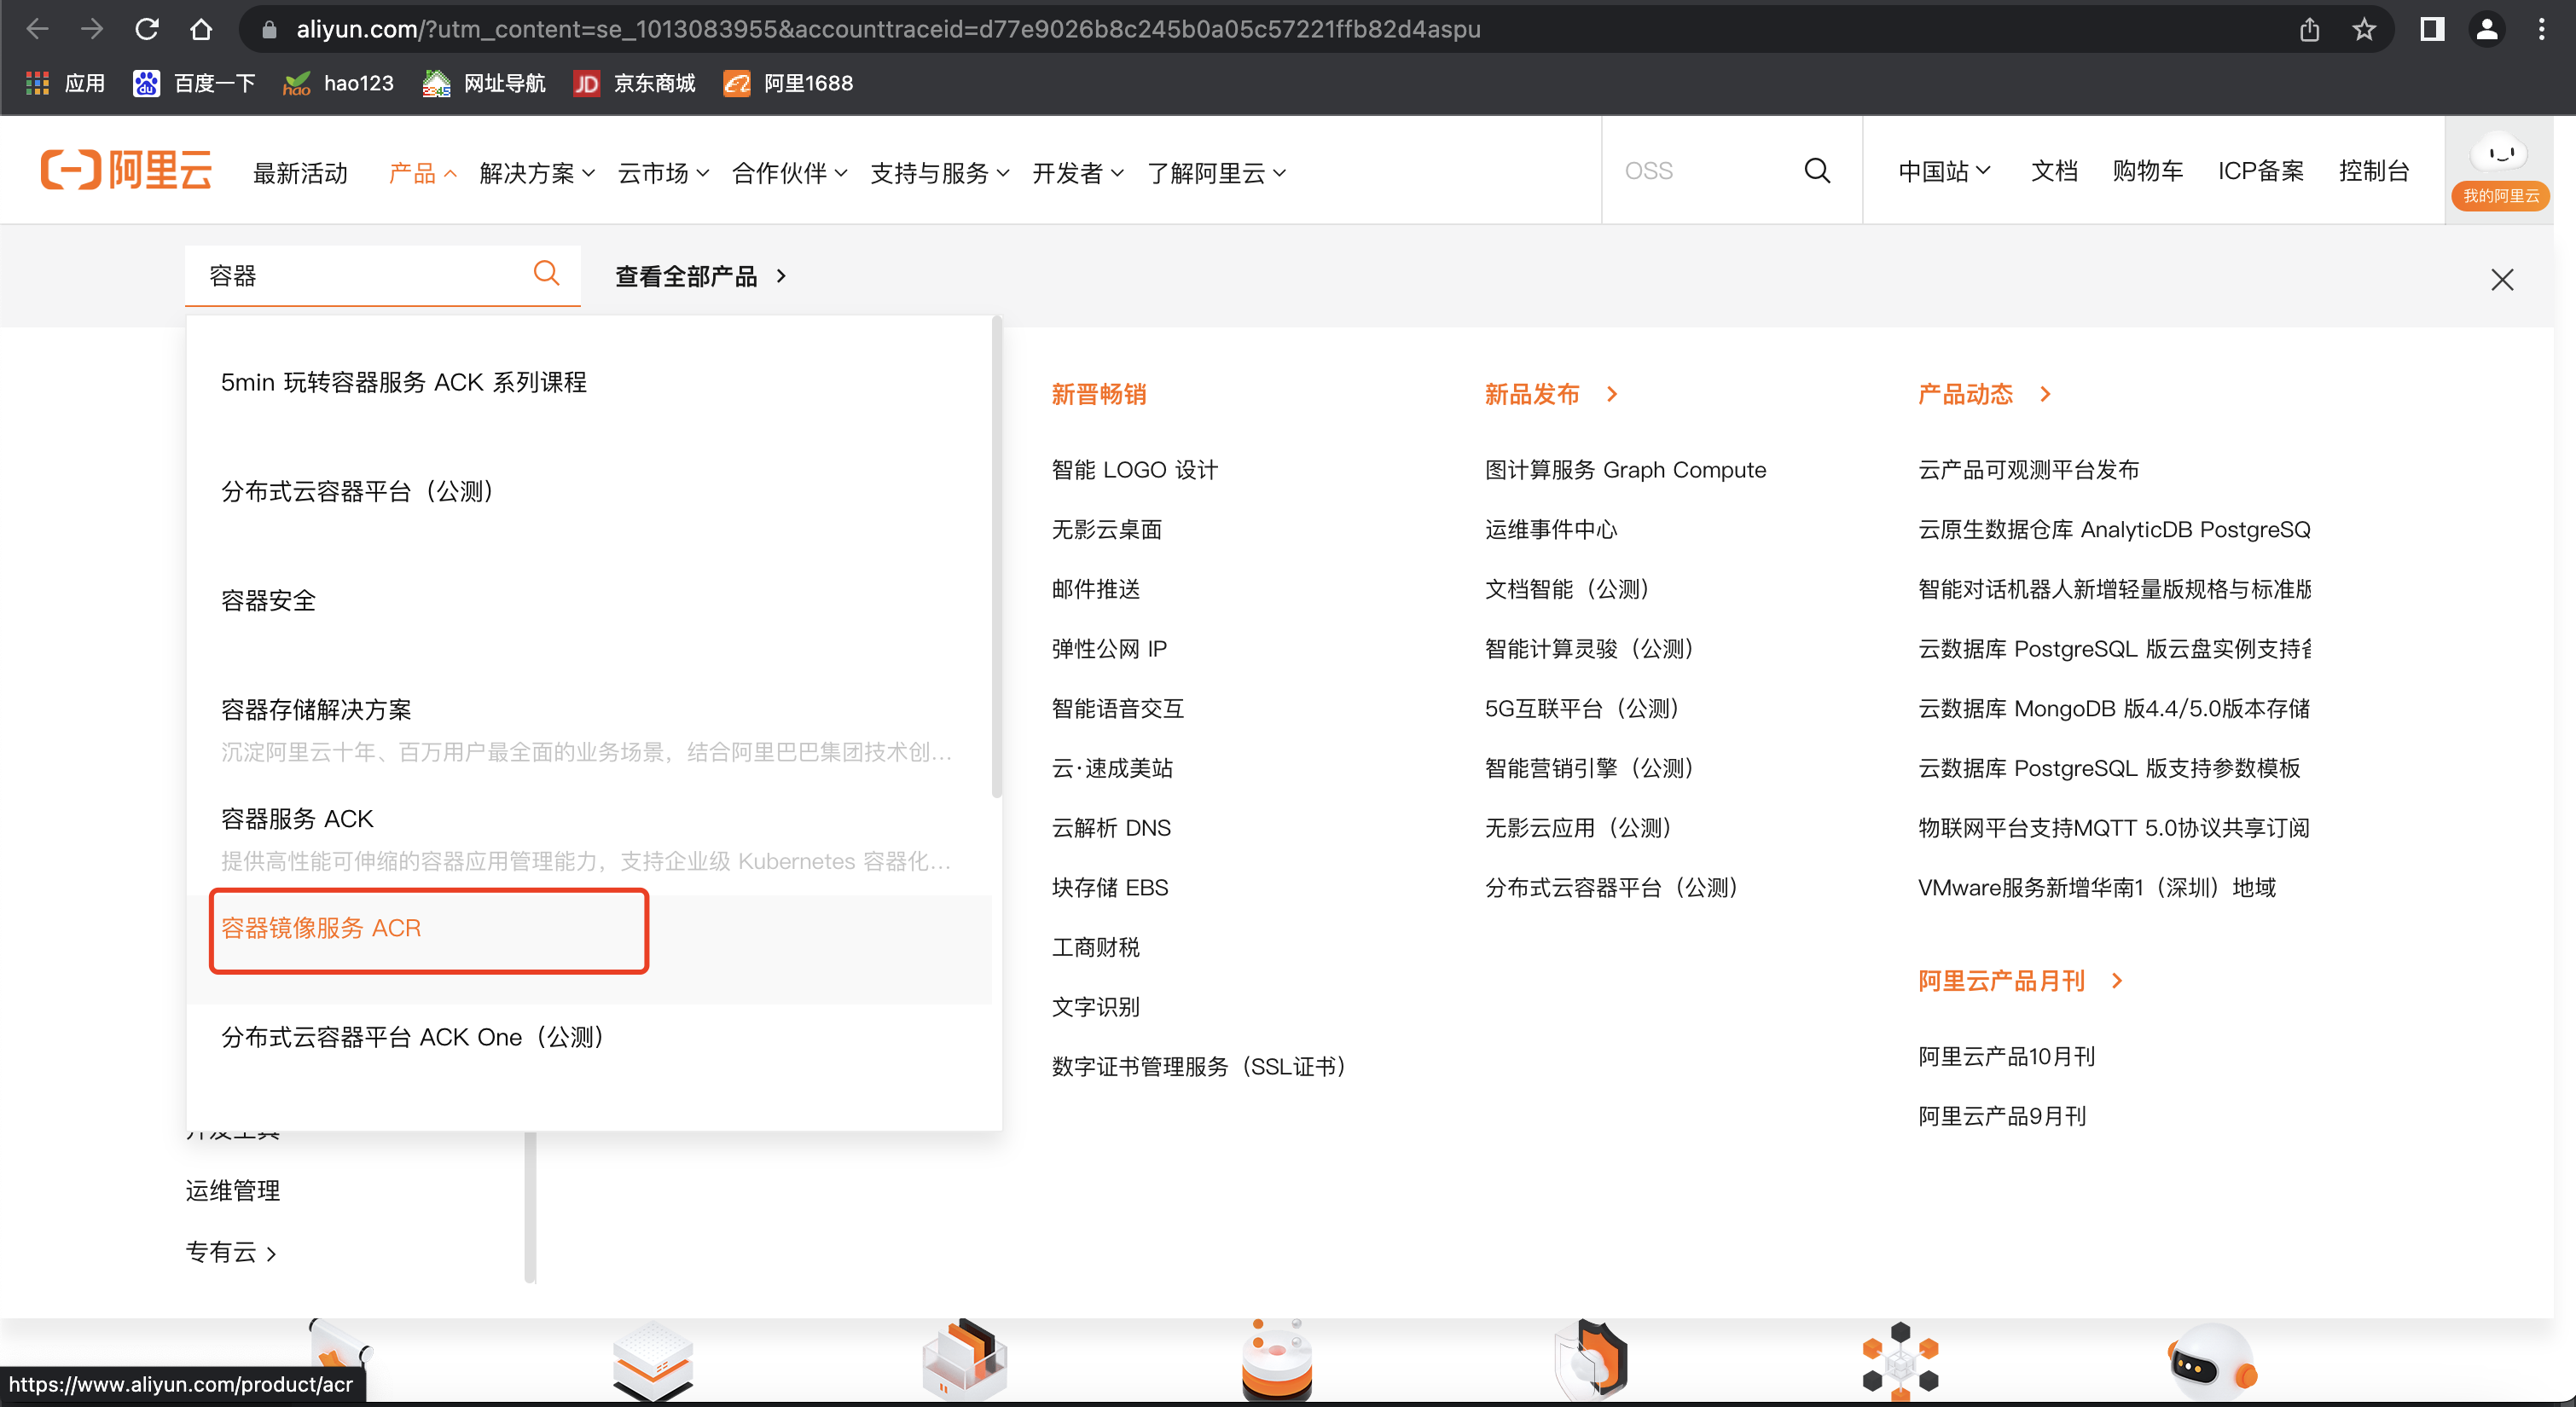Close the product menu panel
Viewport: 2576px width, 1407px height.
[x=2501, y=280]
